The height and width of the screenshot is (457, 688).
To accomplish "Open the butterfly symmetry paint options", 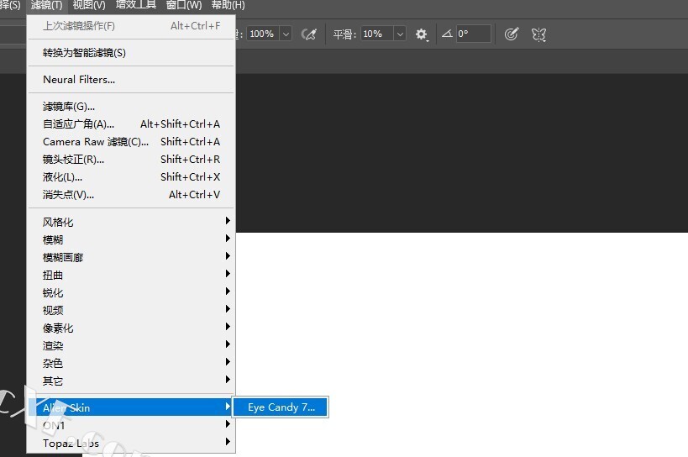I will (x=539, y=34).
